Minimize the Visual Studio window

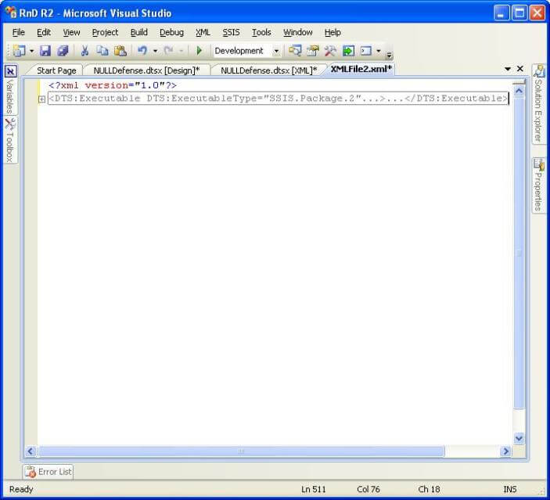click(501, 13)
